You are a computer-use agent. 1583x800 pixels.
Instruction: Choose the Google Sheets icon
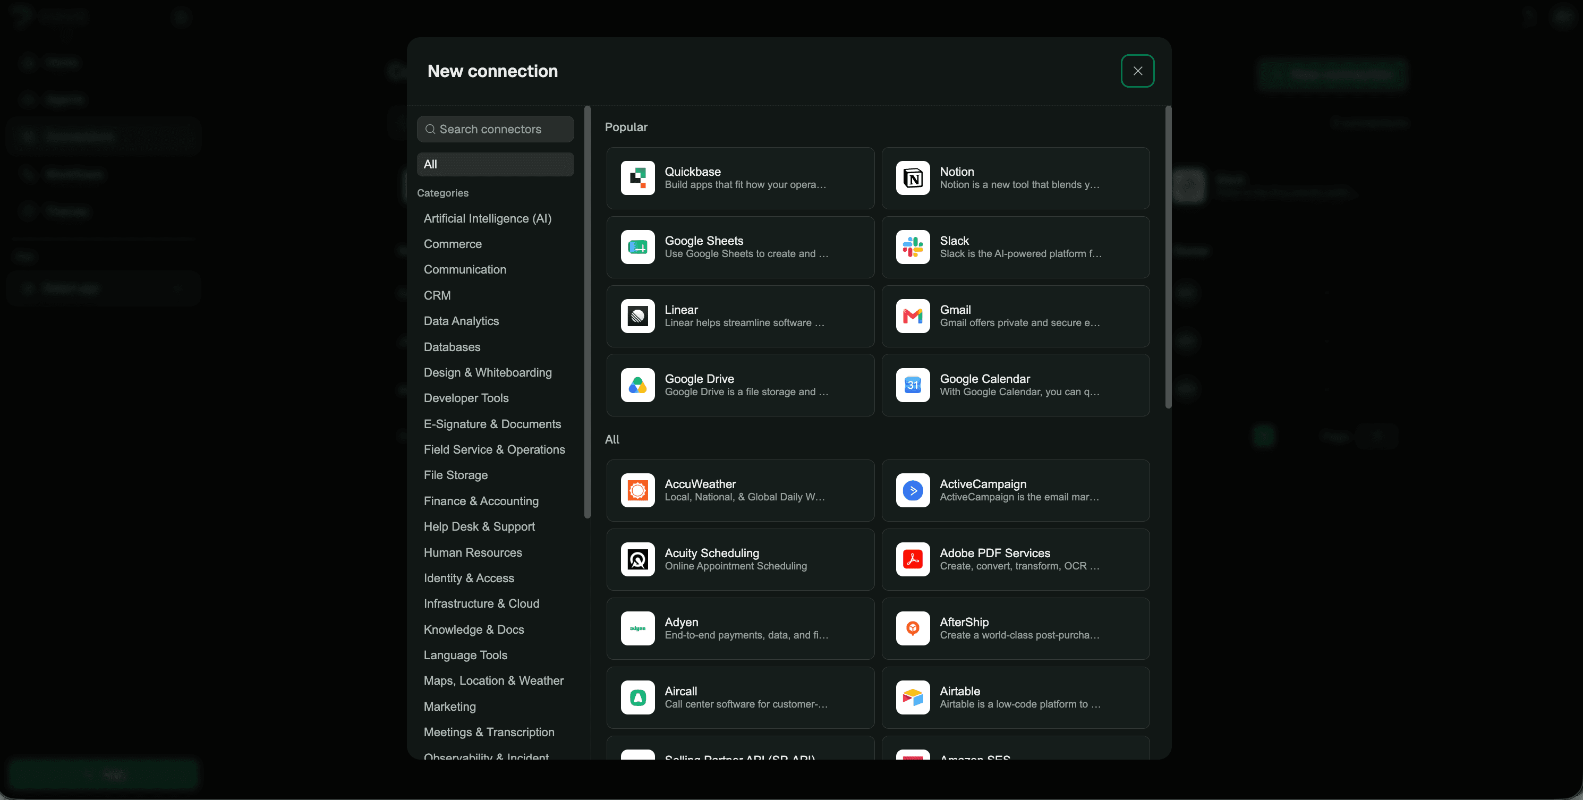(637, 247)
